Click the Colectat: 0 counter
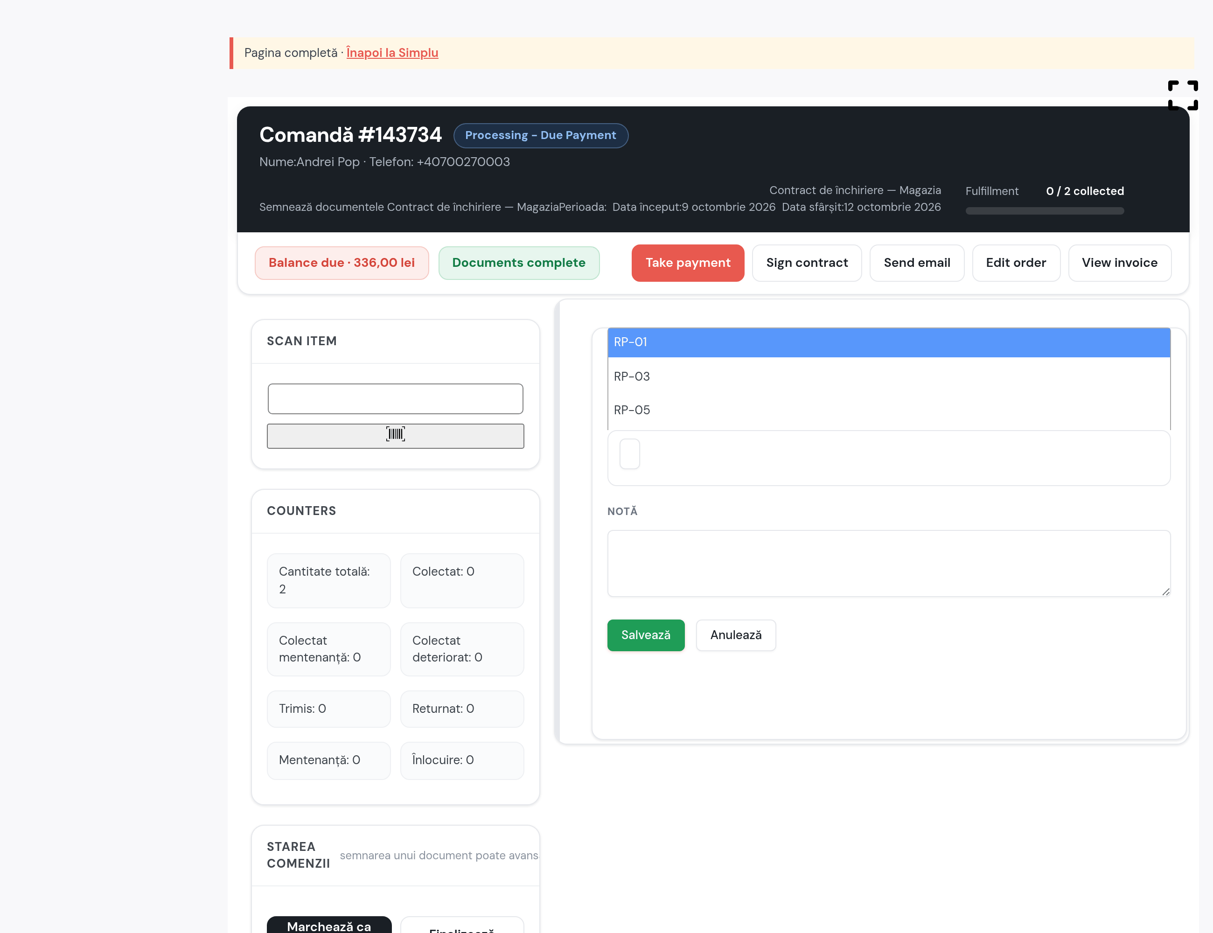This screenshot has width=1213, height=933. 461,580
